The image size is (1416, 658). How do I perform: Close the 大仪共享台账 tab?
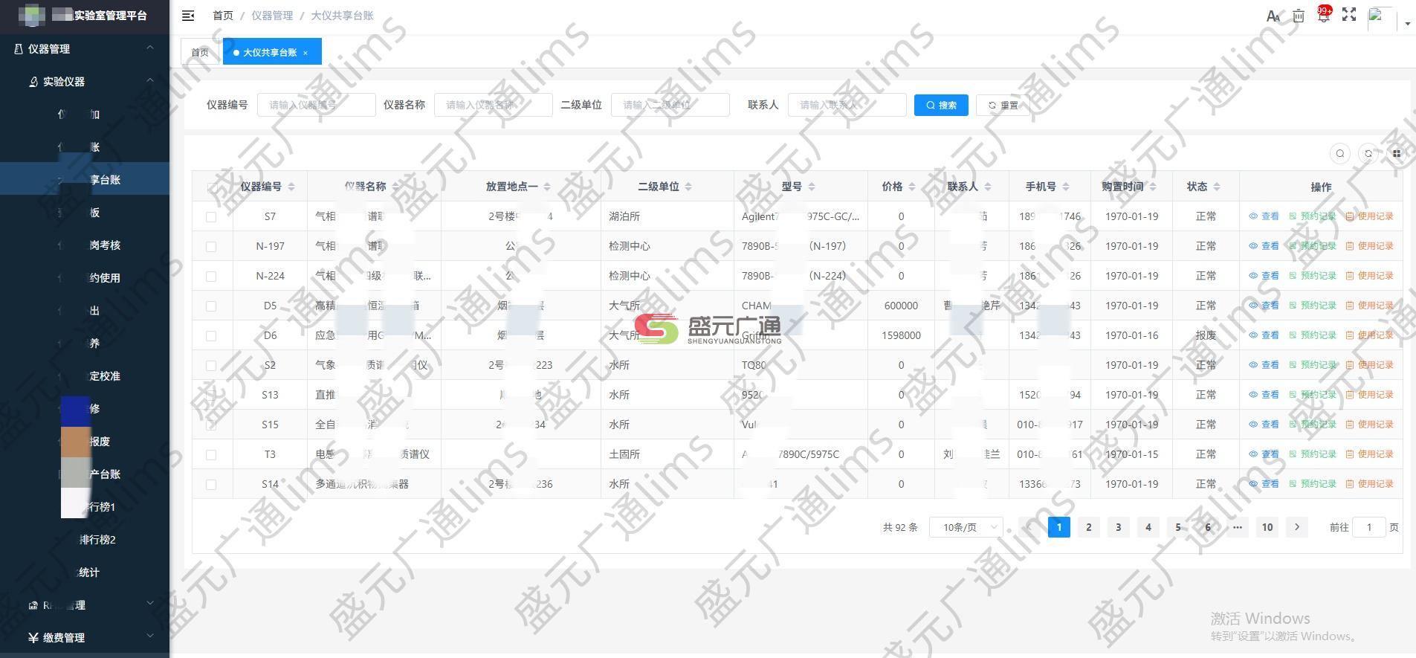pyautogui.click(x=305, y=53)
